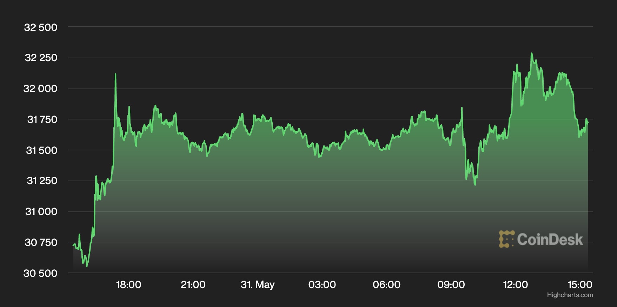Click the 30 750 price axis label
Viewport: 617px width, 307px height.
41,242
